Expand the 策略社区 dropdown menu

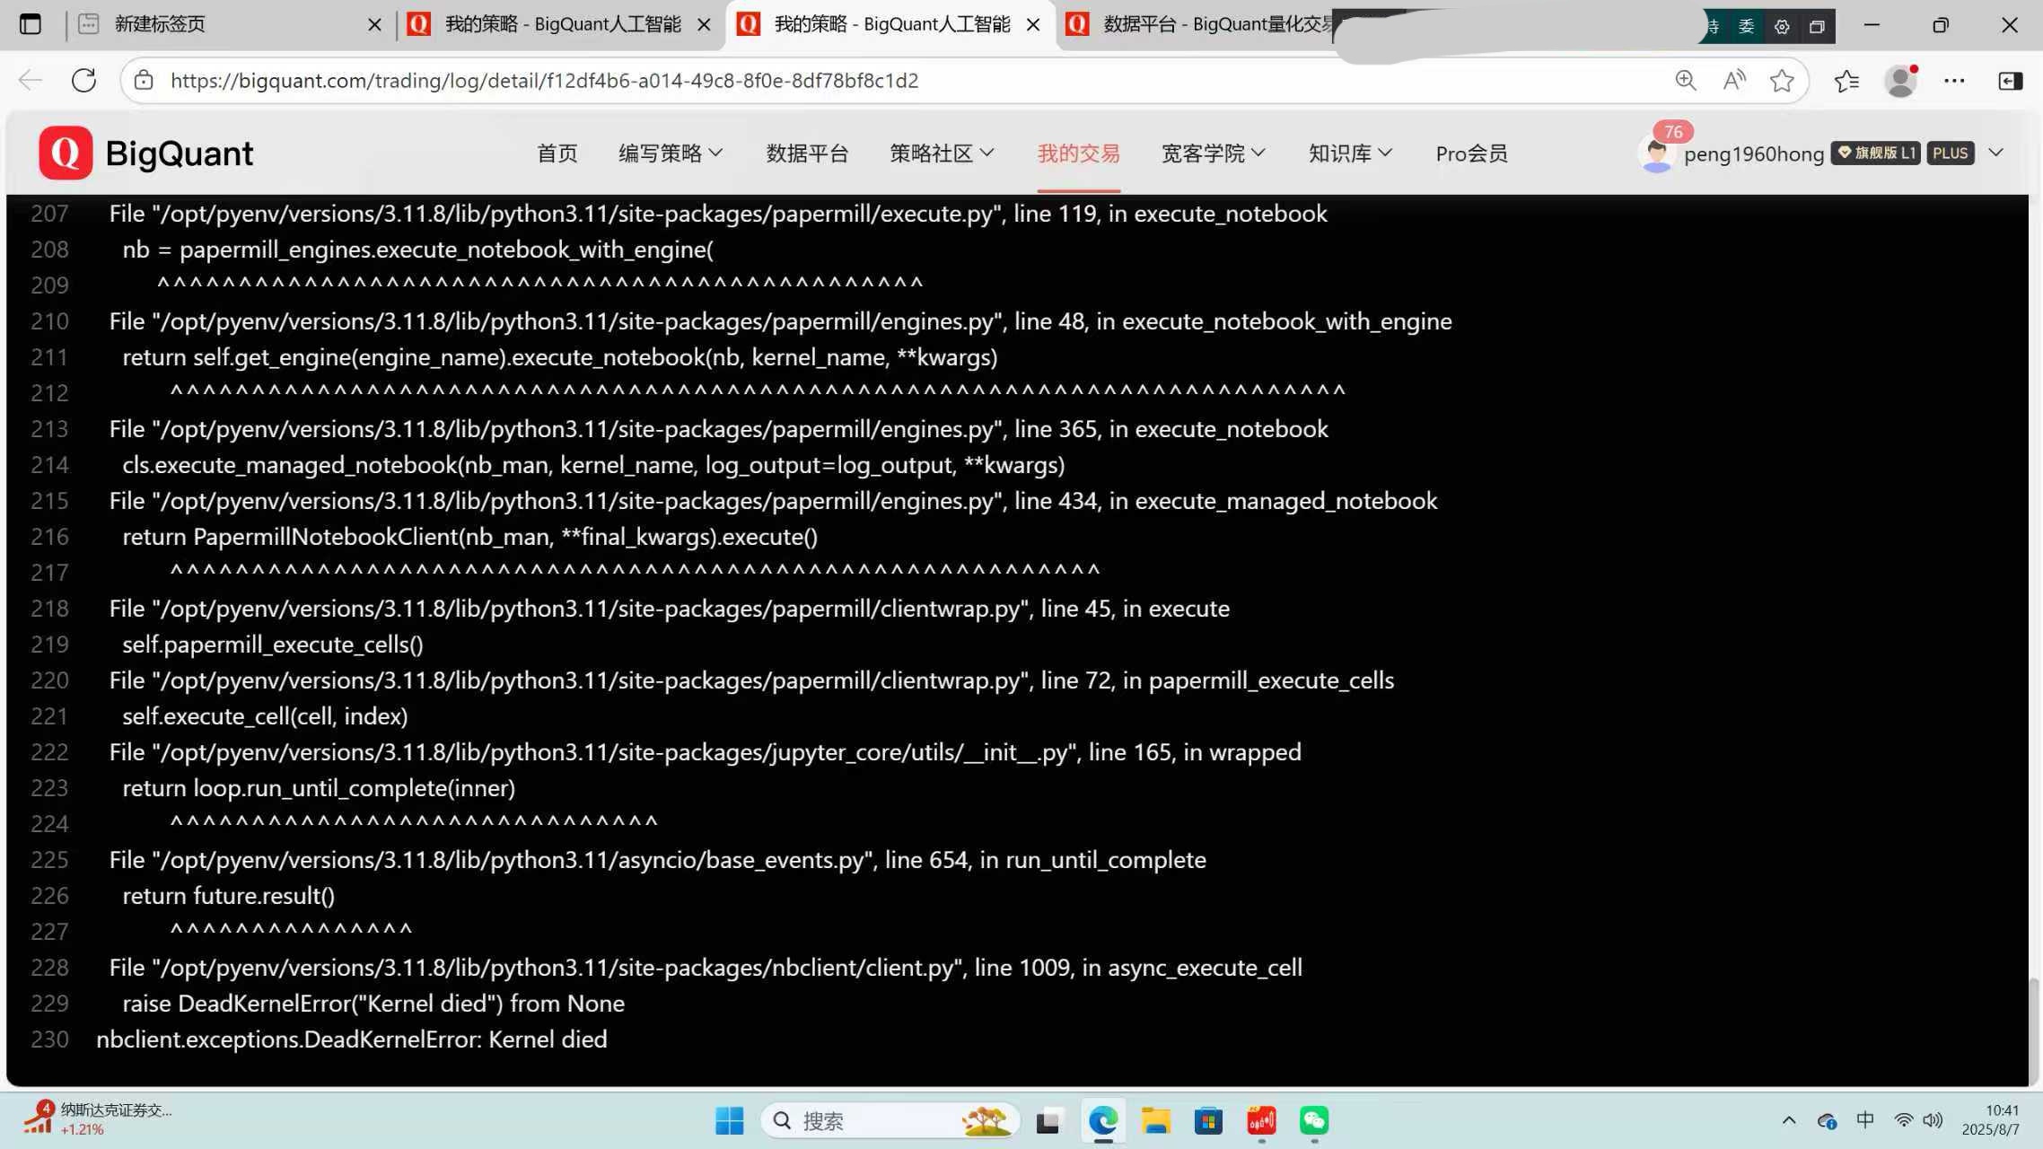coord(941,153)
